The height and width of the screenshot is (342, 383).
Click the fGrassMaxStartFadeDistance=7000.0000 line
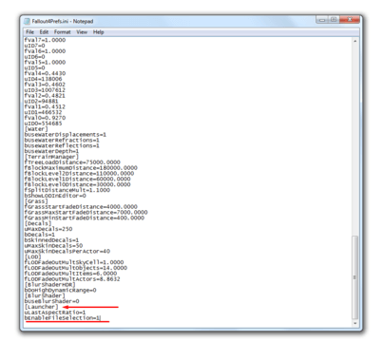pos(86,212)
